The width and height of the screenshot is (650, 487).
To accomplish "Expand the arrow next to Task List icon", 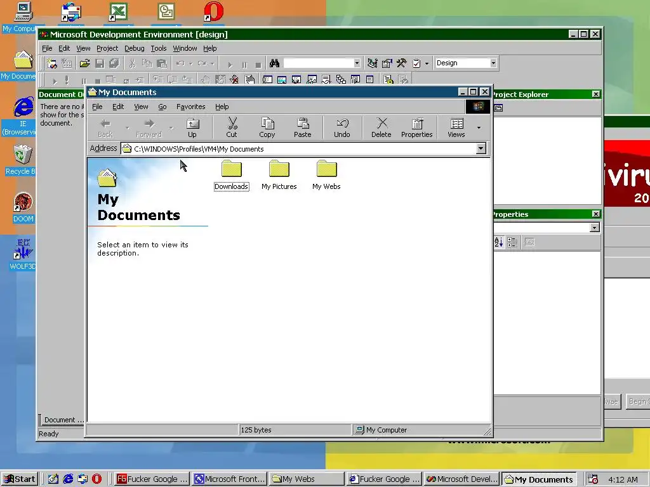I will (x=427, y=63).
